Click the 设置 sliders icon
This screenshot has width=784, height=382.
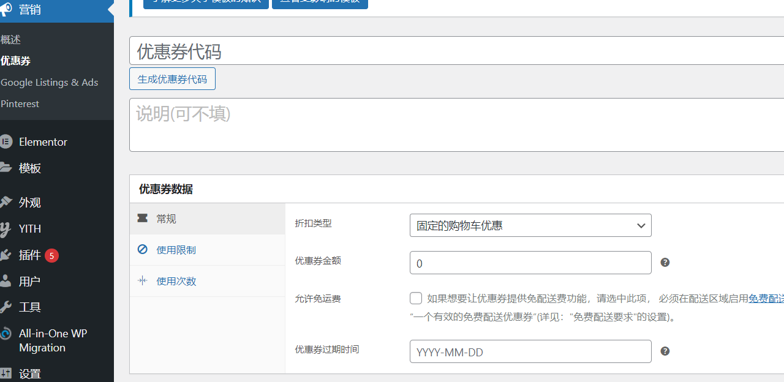6,373
